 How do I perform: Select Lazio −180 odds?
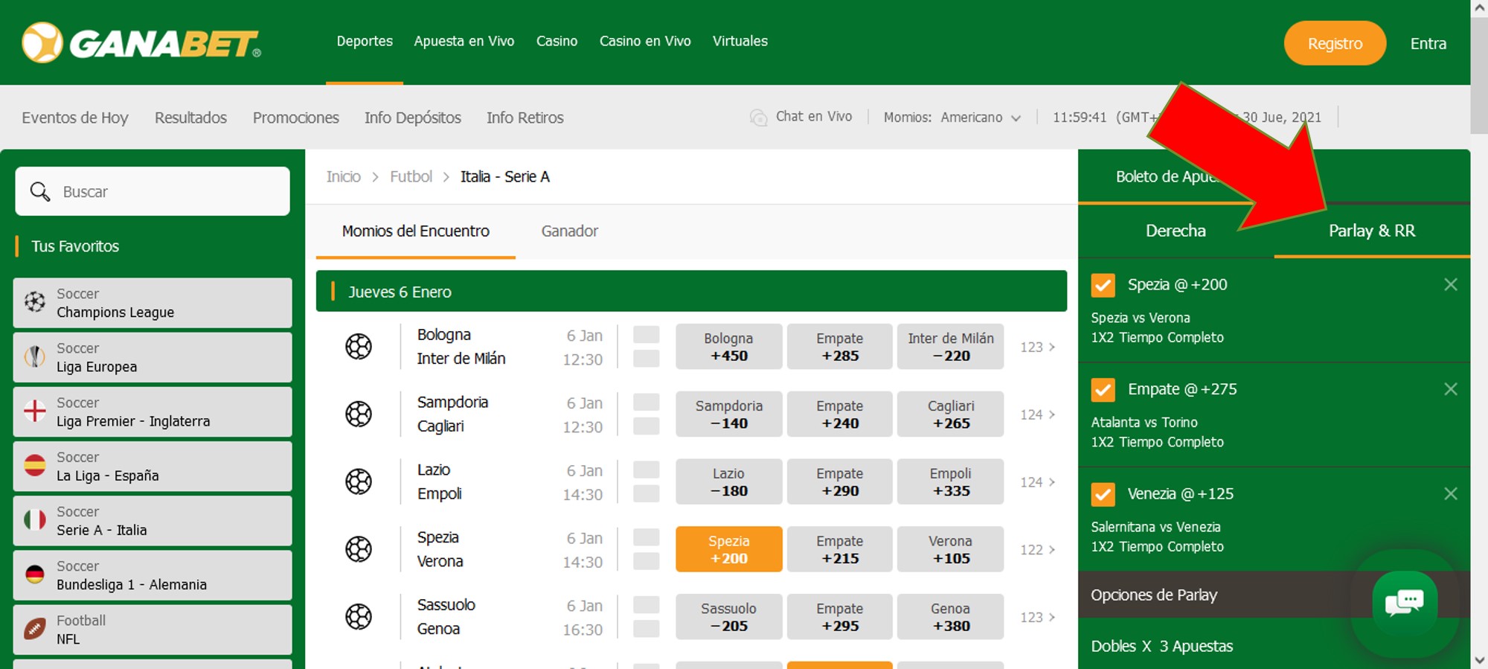tap(728, 481)
